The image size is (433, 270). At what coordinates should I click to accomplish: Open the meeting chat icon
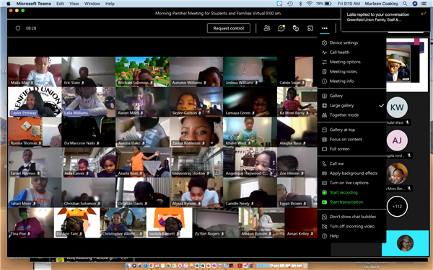(x=281, y=28)
